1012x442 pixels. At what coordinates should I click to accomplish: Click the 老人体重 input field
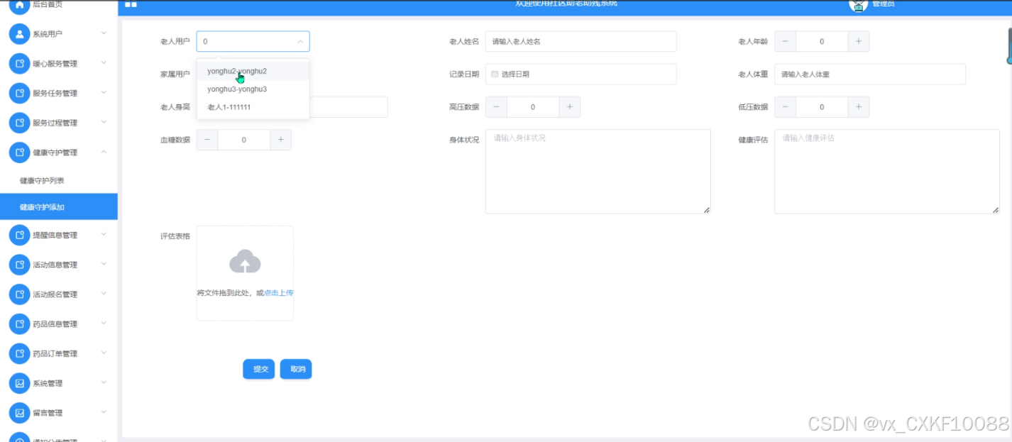(x=870, y=74)
